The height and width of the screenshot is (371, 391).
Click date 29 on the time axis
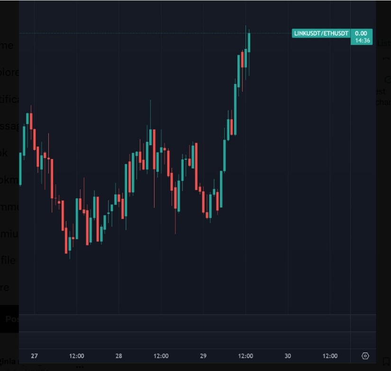coord(203,356)
